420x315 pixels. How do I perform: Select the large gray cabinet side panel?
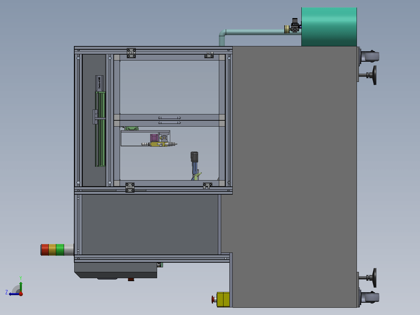294,177
